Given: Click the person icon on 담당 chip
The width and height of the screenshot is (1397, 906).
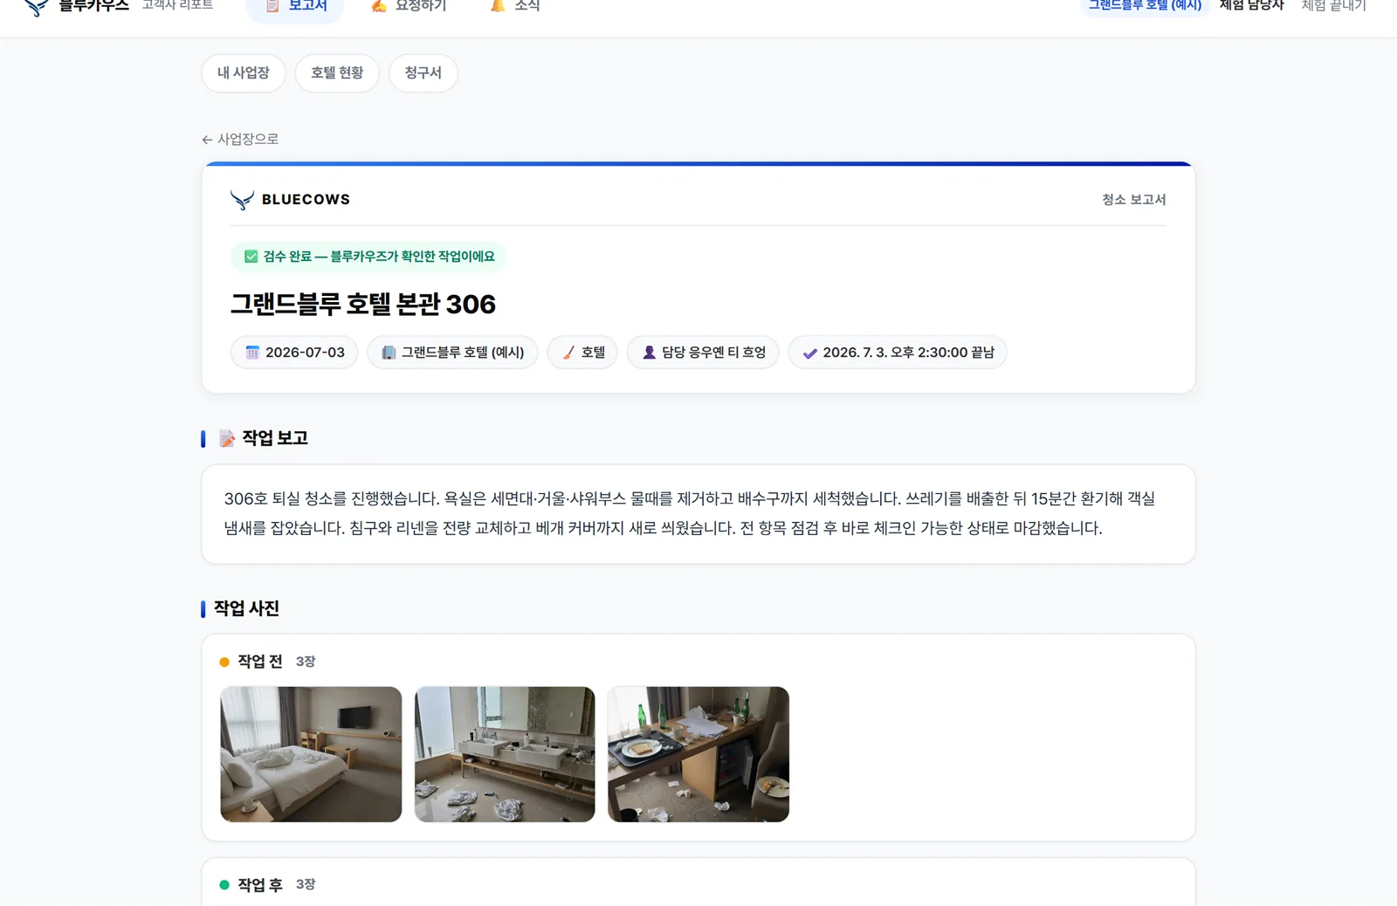Looking at the screenshot, I should click(x=649, y=353).
